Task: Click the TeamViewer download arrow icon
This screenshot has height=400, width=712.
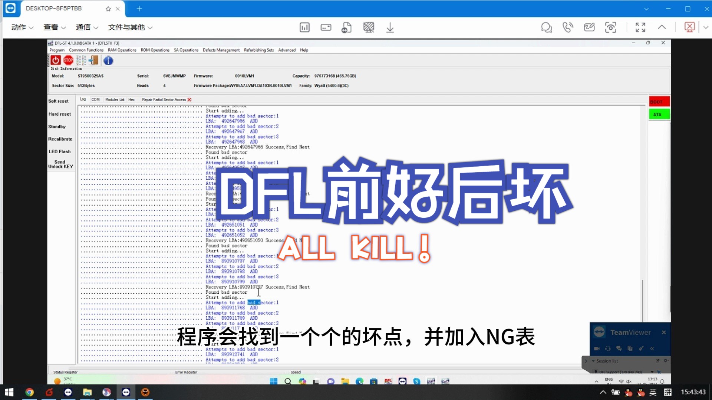Action: pos(390,27)
